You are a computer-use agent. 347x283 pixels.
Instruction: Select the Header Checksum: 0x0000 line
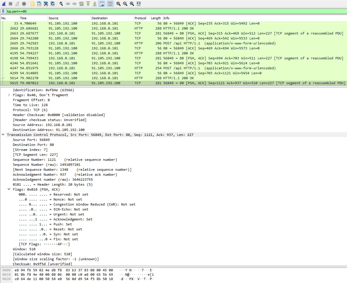coord(59,115)
